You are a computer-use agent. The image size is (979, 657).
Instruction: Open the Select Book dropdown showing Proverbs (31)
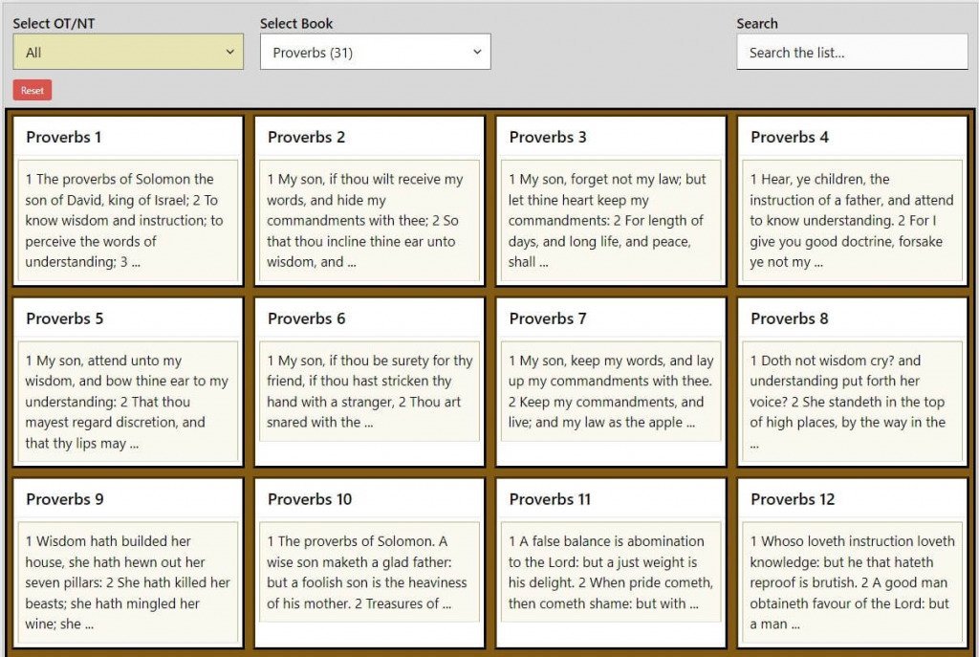coord(374,51)
